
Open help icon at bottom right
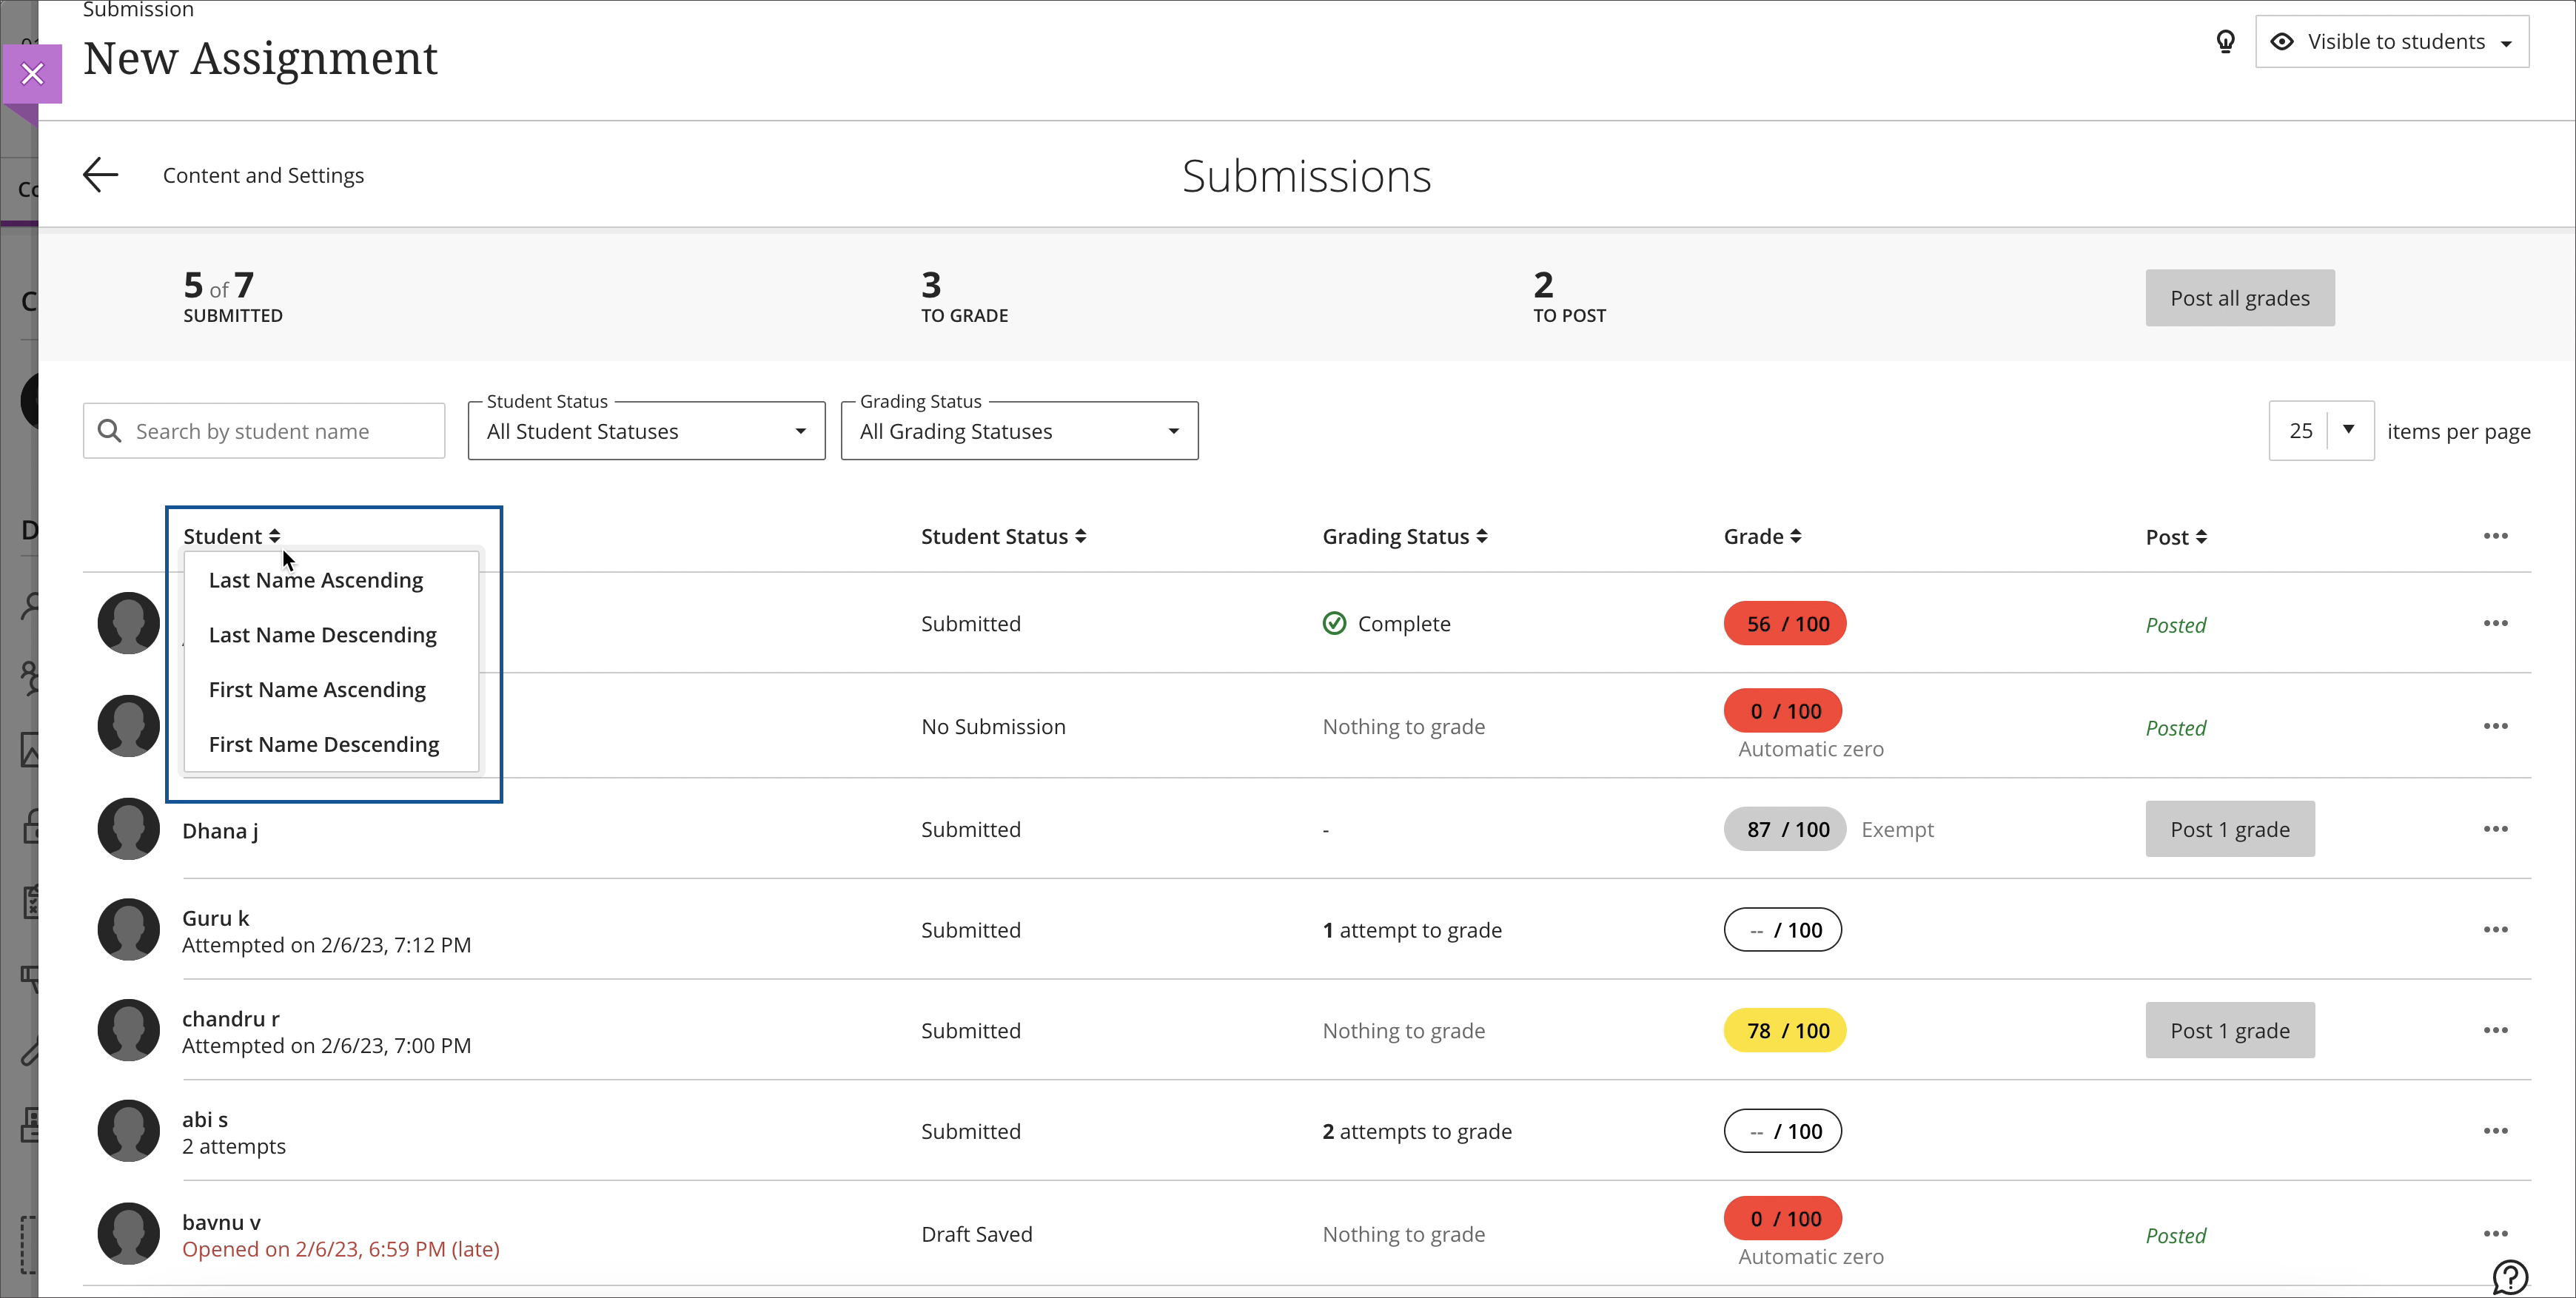[x=2510, y=1276]
